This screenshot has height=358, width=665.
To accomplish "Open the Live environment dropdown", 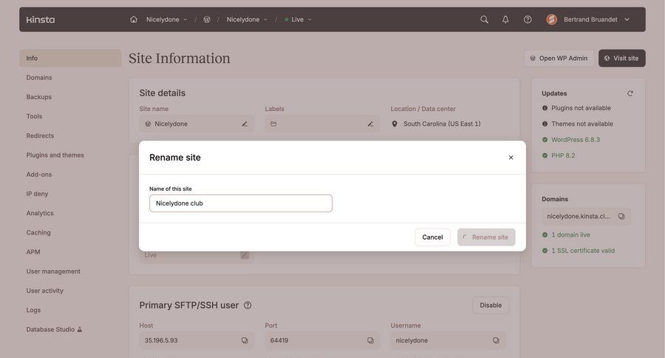I will click(299, 19).
